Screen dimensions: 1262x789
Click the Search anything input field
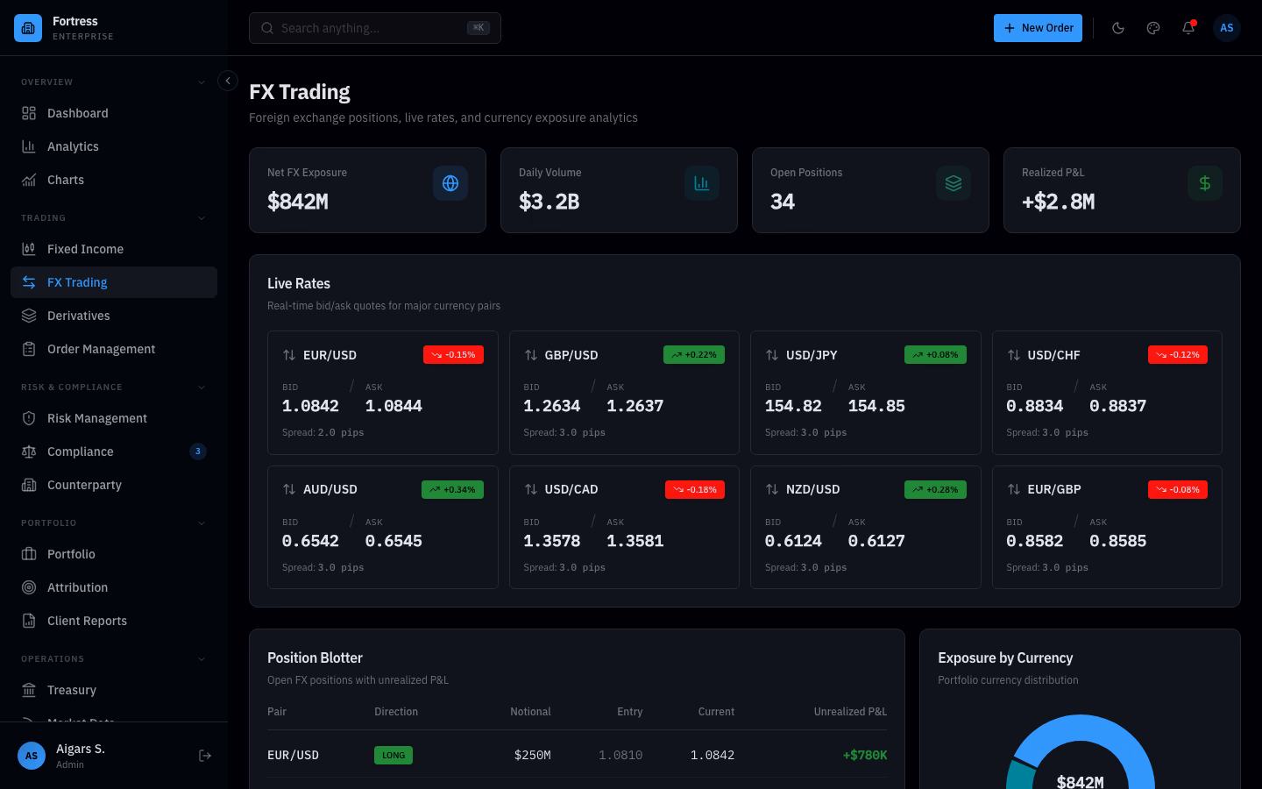click(375, 28)
